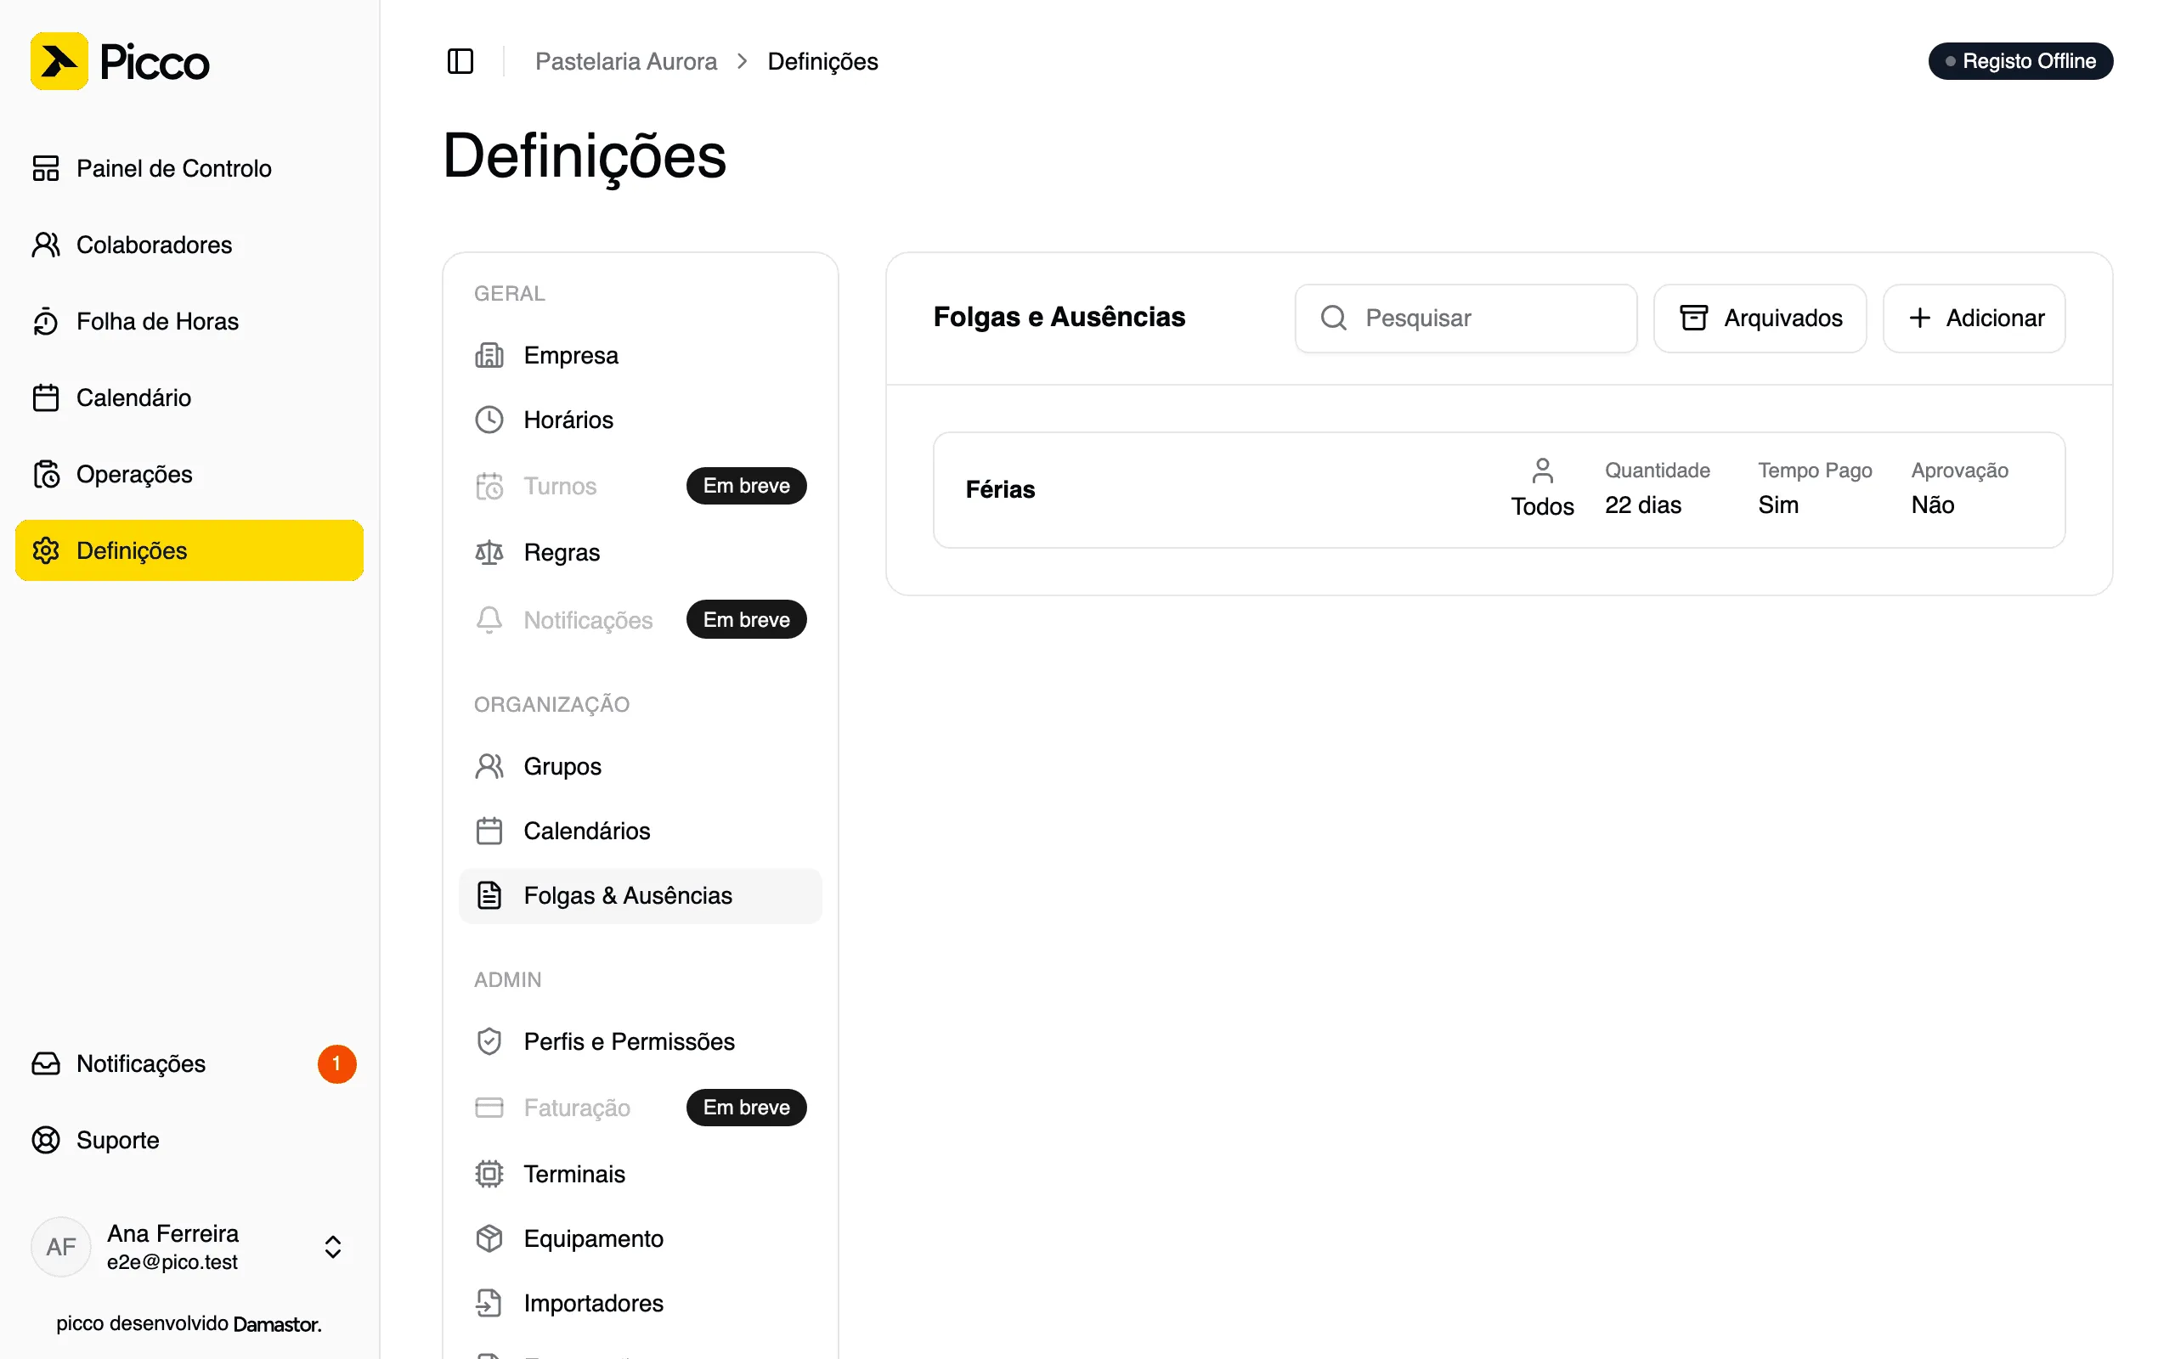Screen dimensions: 2175x1359
Task: Click the Importadores file-import icon
Action: point(489,1303)
